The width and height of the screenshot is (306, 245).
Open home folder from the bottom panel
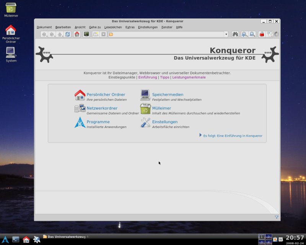click(x=26, y=239)
